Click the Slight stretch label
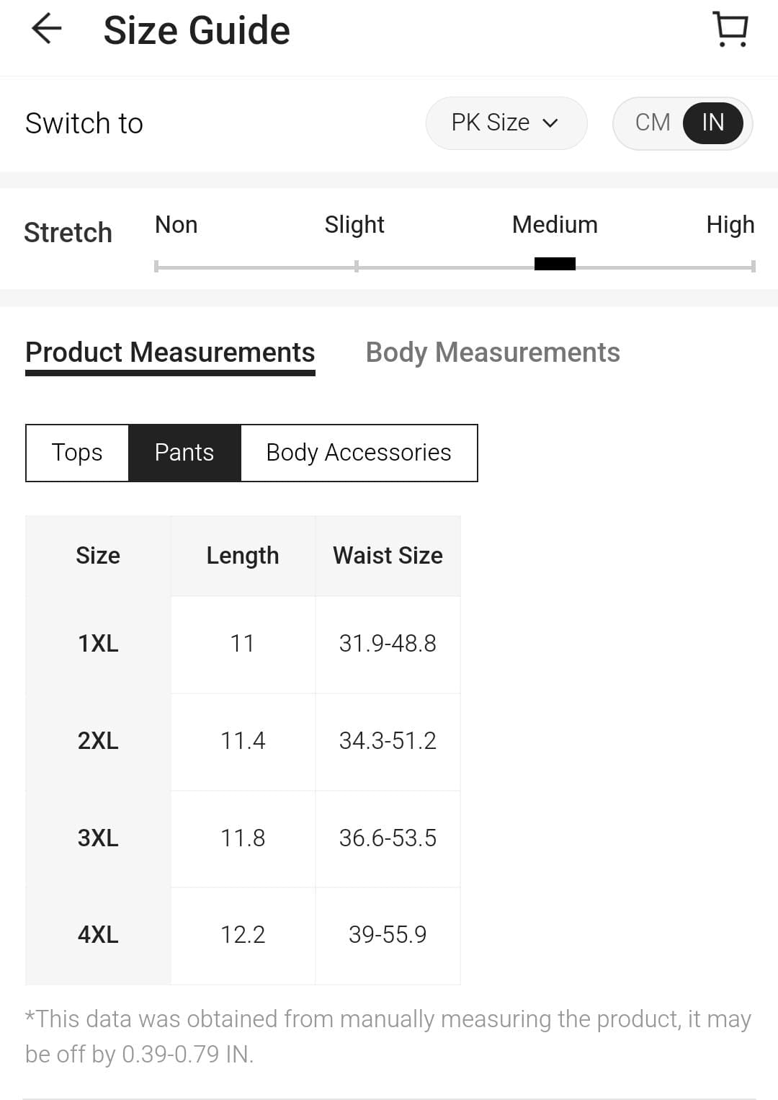 (354, 225)
